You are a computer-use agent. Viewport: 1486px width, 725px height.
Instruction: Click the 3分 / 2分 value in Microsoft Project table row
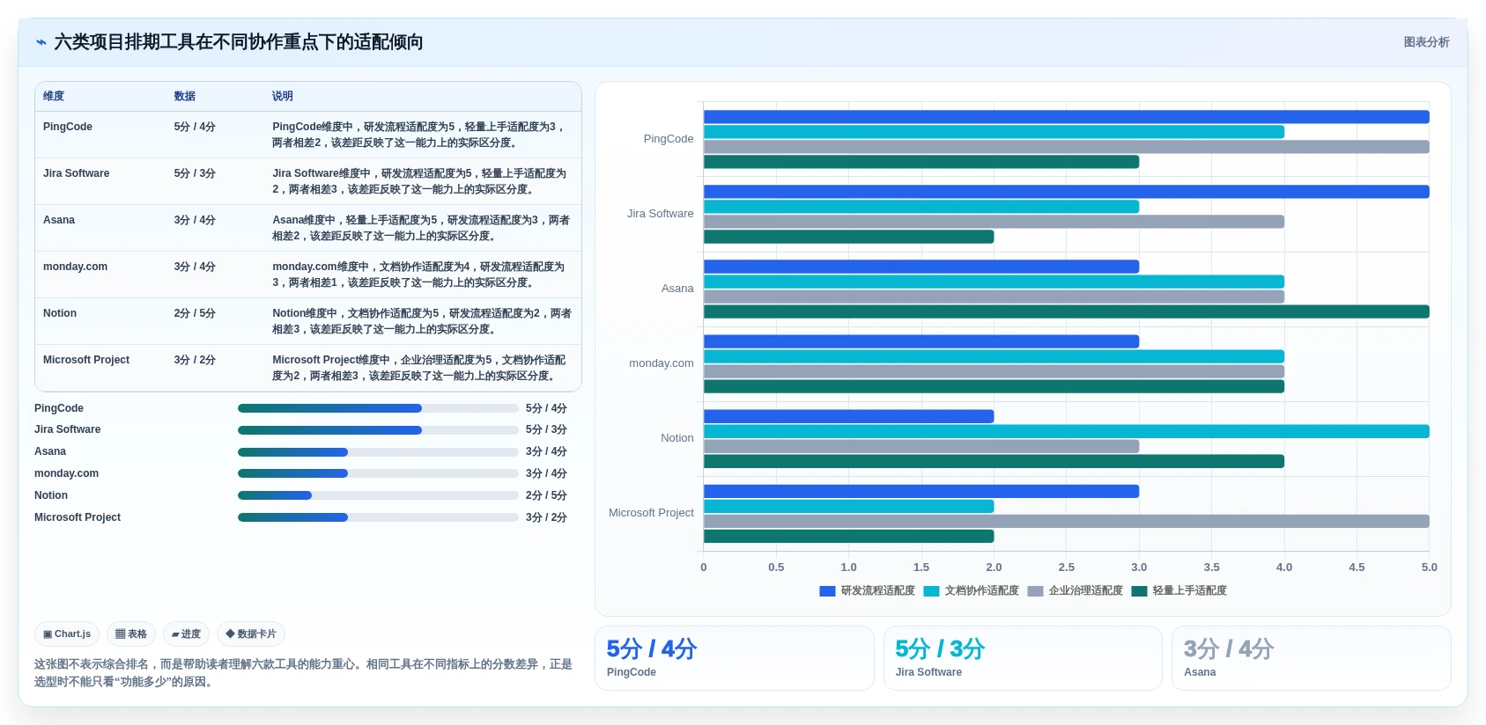195,360
